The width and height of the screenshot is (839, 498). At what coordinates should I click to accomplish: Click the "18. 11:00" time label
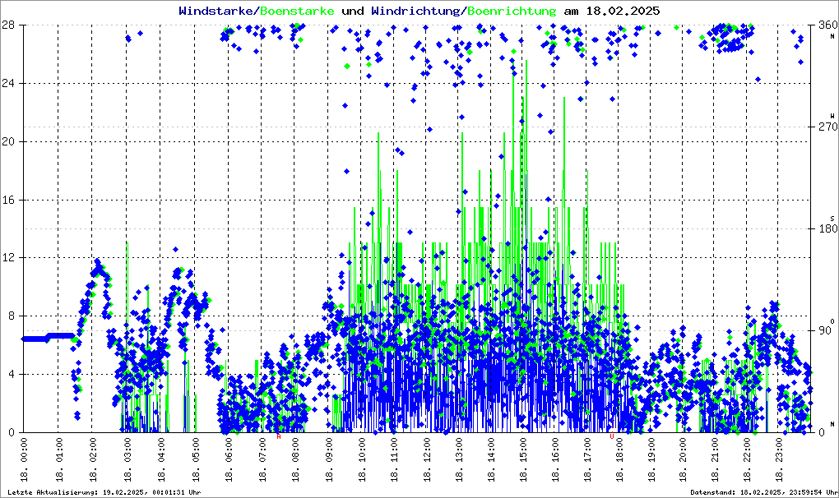pos(394,460)
